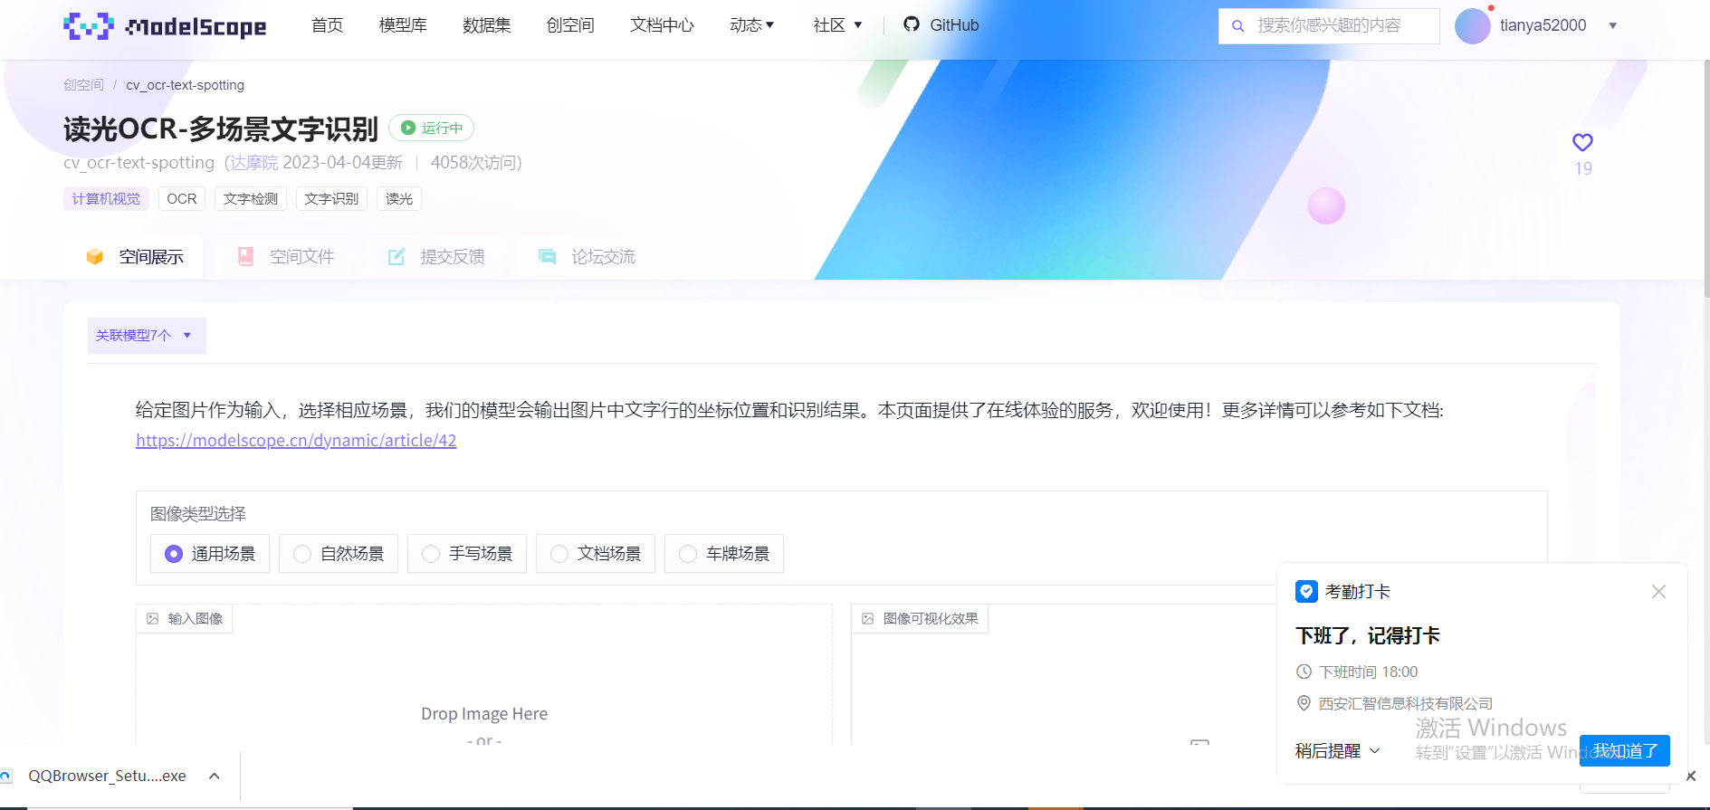Click the 下班时间 18:00 text
This screenshot has height=810, width=1710.
coord(1368,672)
